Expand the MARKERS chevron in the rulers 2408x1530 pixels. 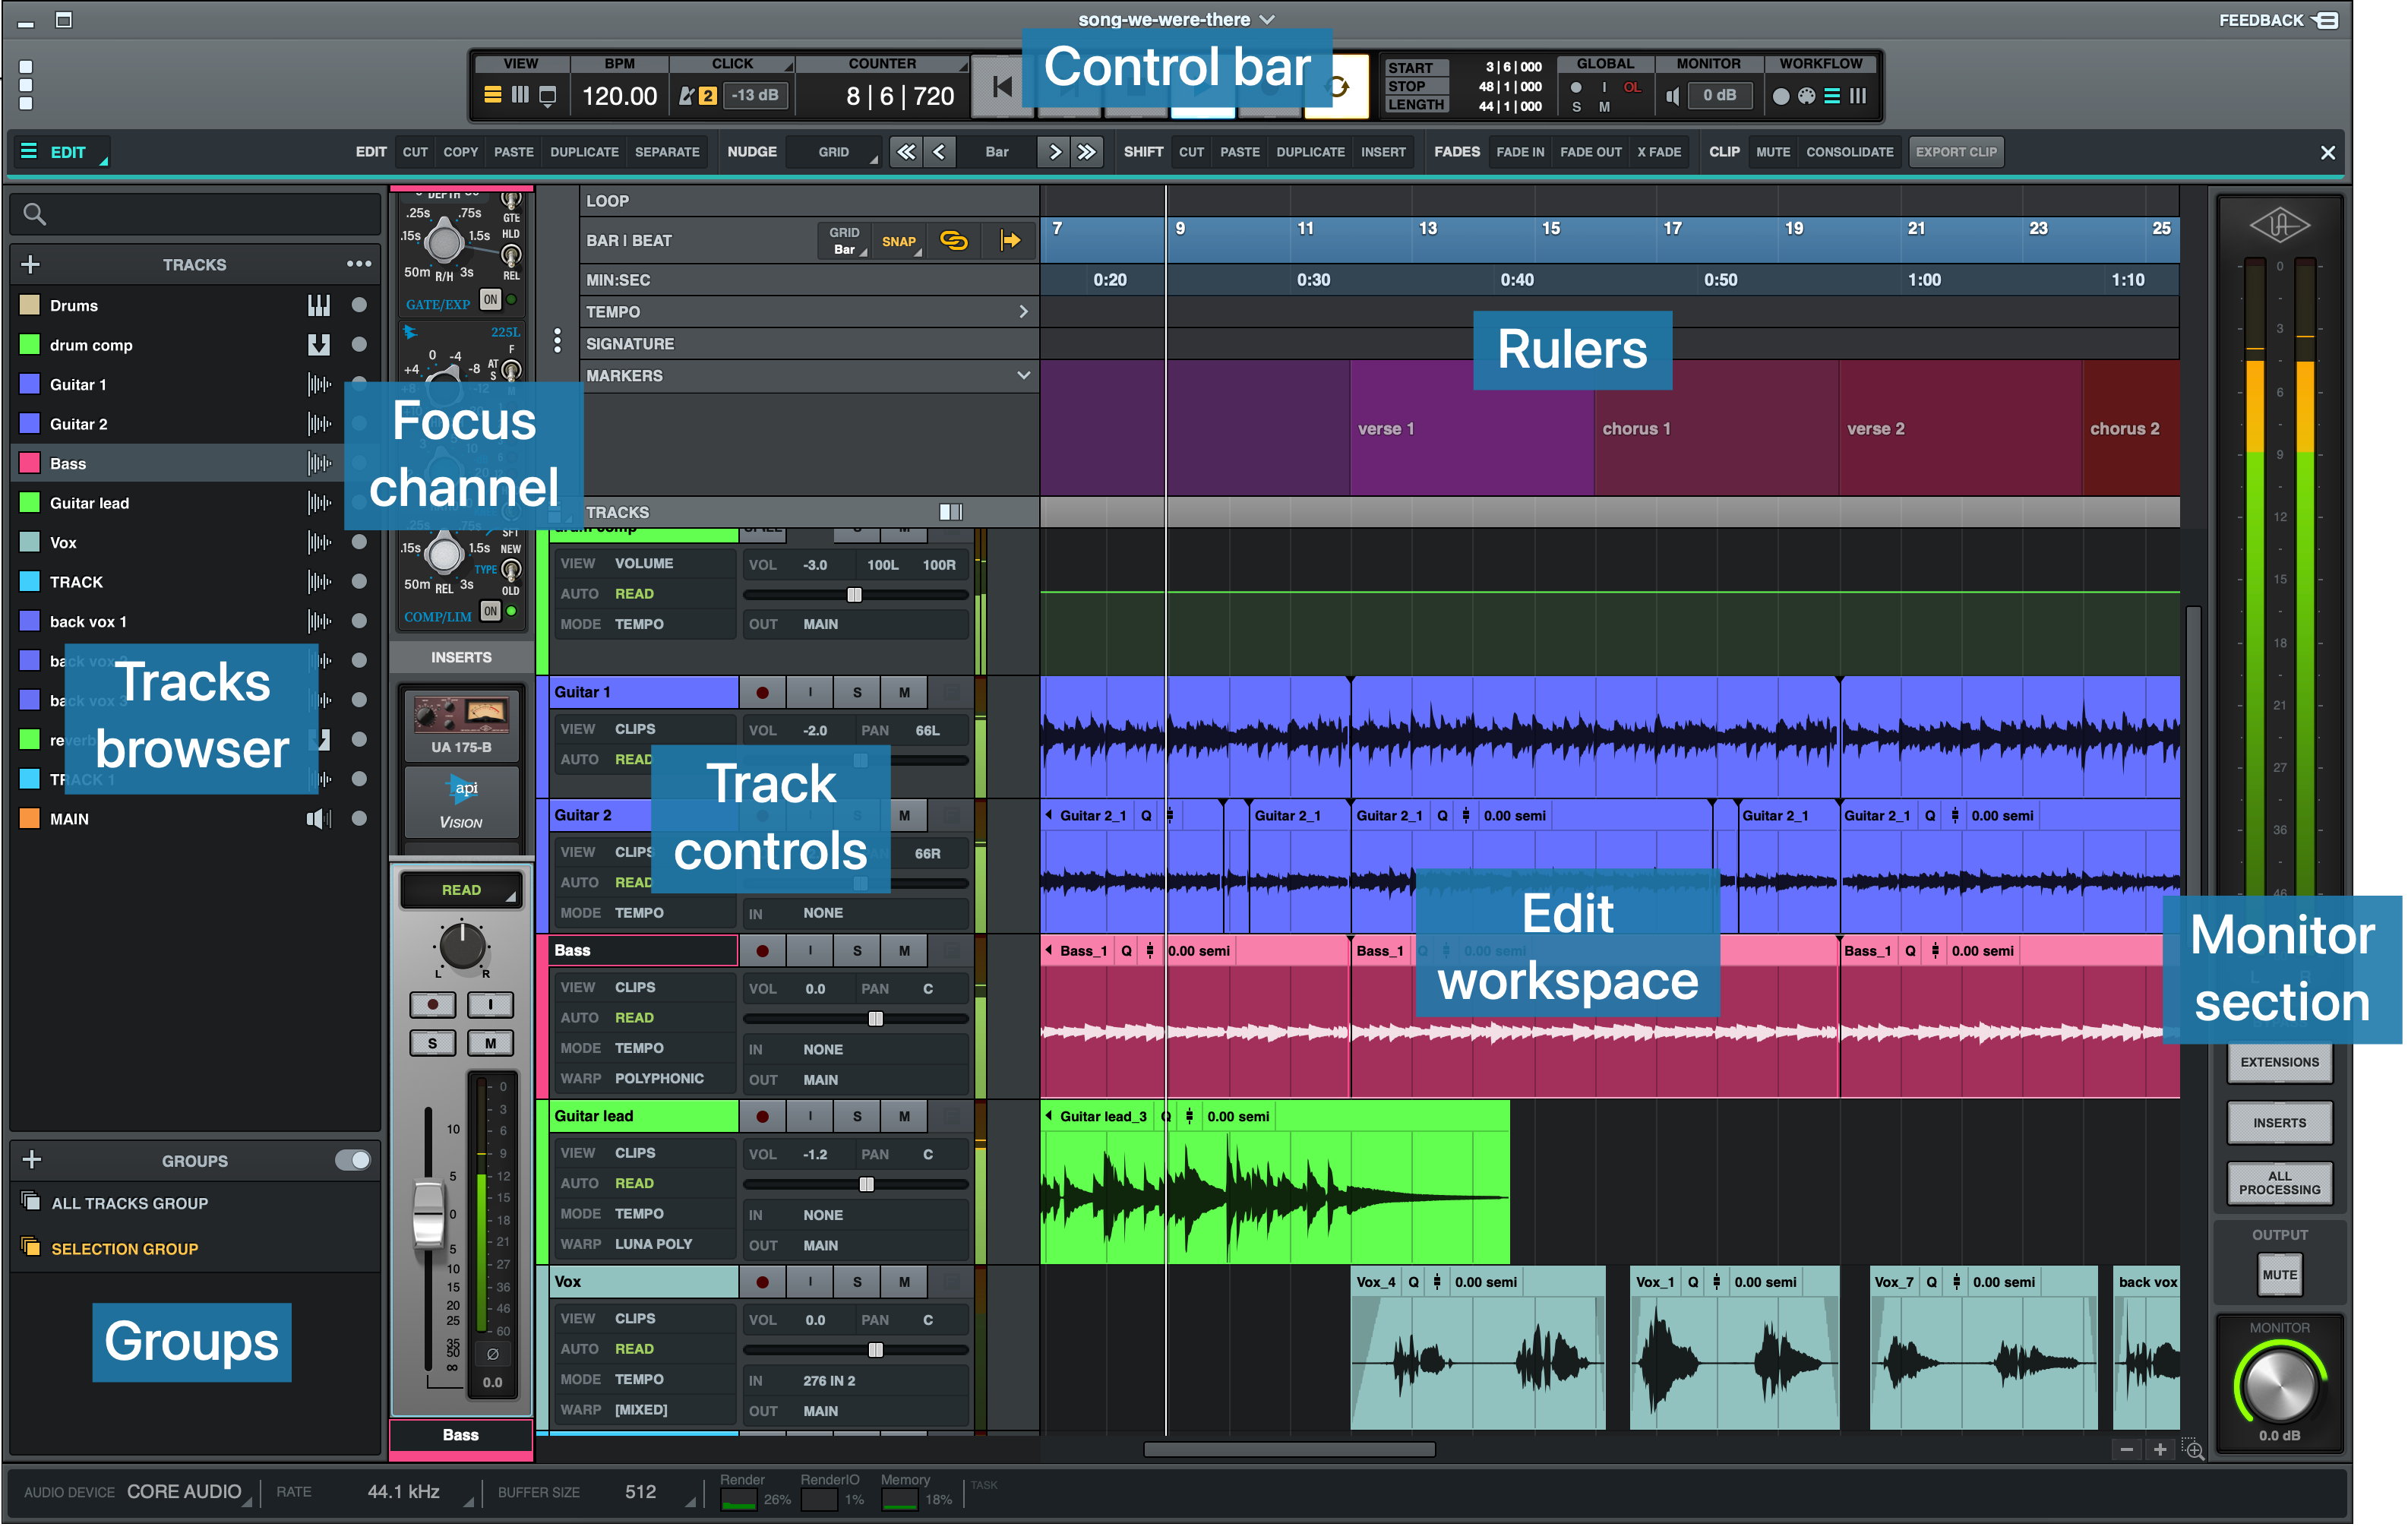1022,375
